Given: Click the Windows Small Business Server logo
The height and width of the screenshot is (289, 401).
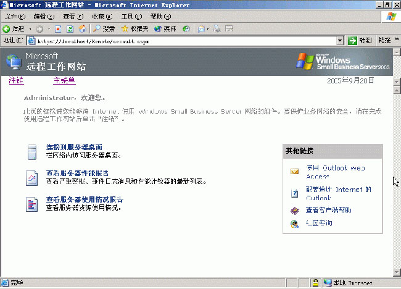Looking at the screenshot, I should point(343,61).
